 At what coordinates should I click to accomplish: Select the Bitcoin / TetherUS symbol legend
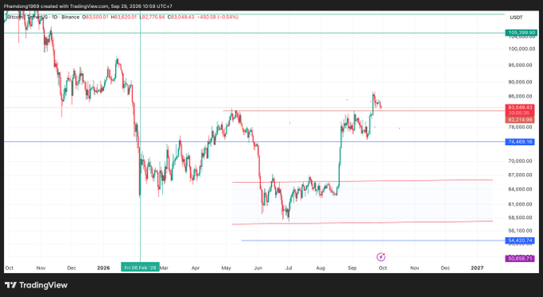[x=43, y=17]
